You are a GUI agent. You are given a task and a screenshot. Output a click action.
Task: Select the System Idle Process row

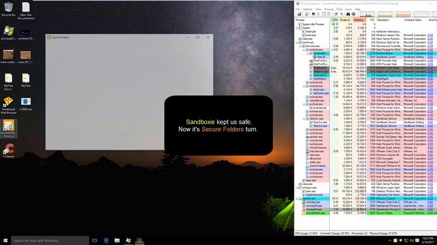[366, 24]
